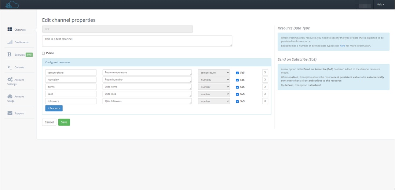395x190 pixels.
Task: Click the 'Qiita items' description field
Action: click(x=147, y=87)
